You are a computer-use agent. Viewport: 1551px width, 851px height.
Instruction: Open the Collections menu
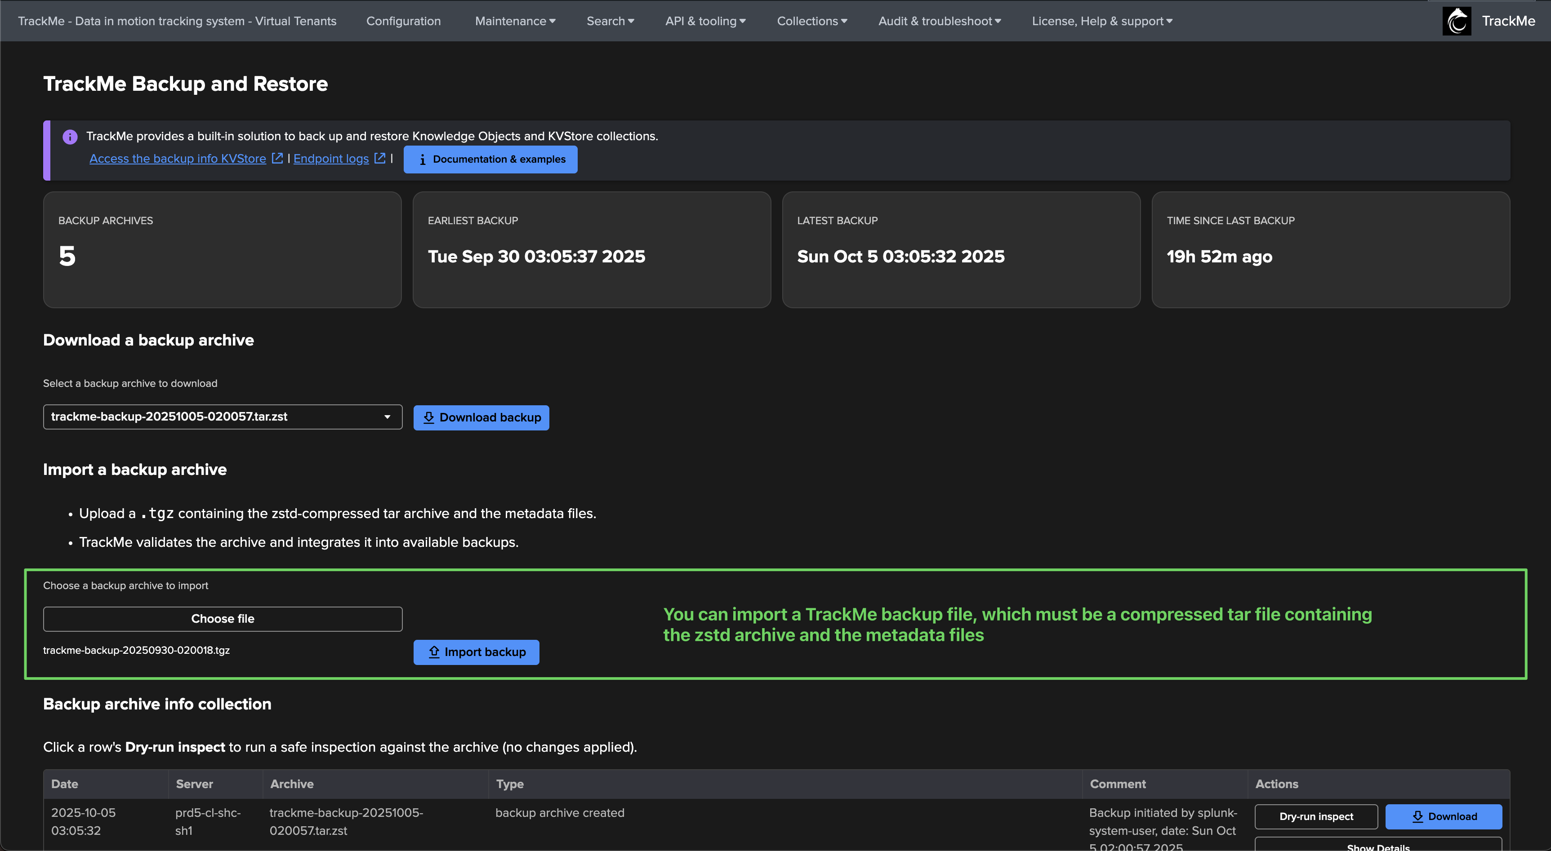pos(811,21)
